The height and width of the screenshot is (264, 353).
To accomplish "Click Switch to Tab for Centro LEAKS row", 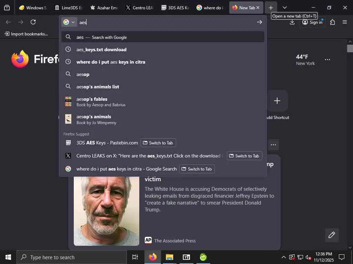I will pyautogui.click(x=244, y=156).
